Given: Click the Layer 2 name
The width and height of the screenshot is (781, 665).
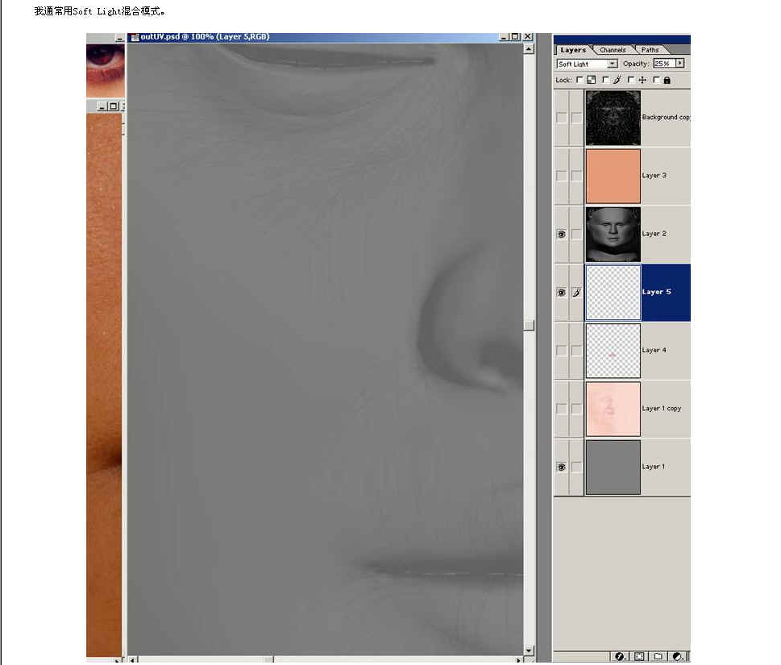Looking at the screenshot, I should click(x=654, y=234).
